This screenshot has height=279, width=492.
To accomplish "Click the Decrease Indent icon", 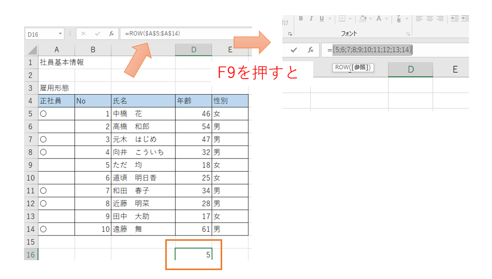I will [x=455, y=18].
